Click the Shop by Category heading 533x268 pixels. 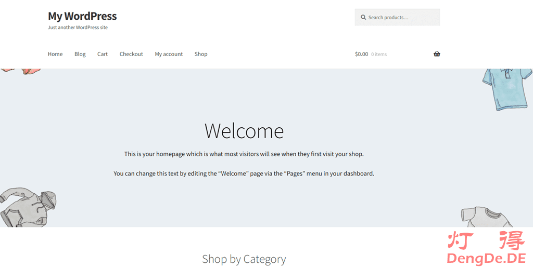point(244,259)
